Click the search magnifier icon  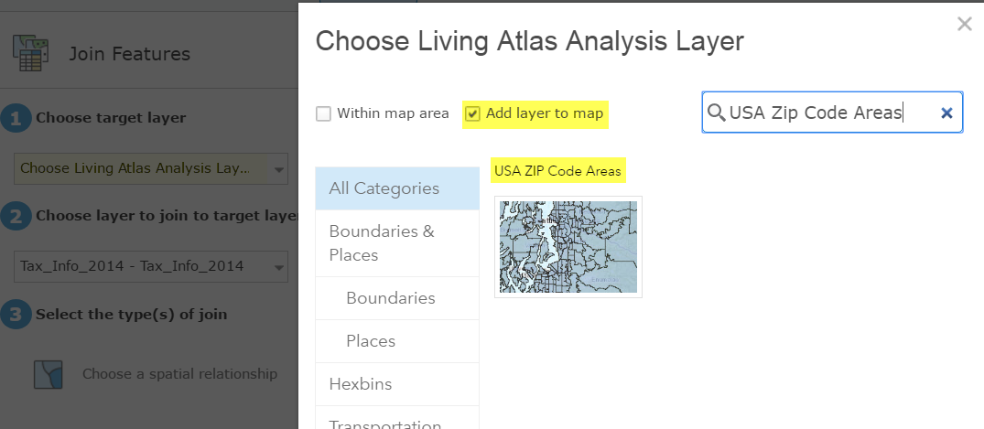click(716, 113)
